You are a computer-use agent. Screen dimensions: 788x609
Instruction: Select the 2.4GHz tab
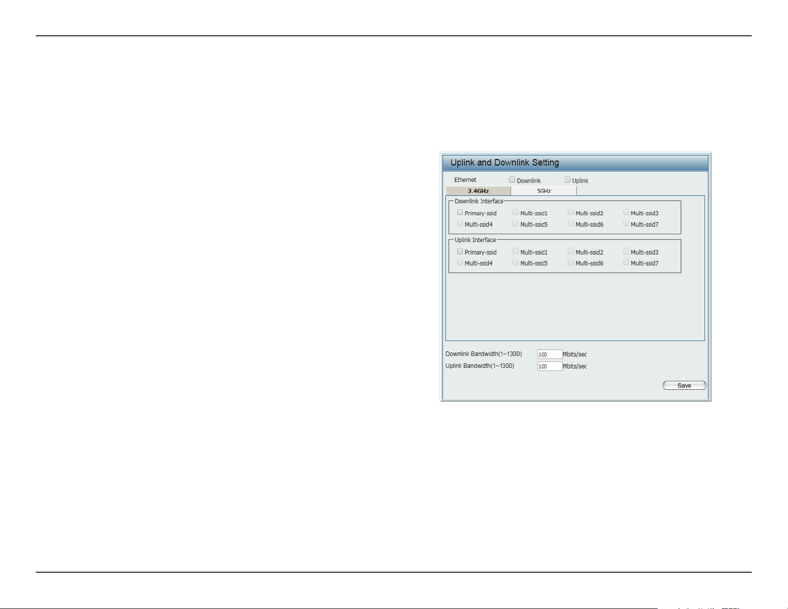(x=478, y=191)
